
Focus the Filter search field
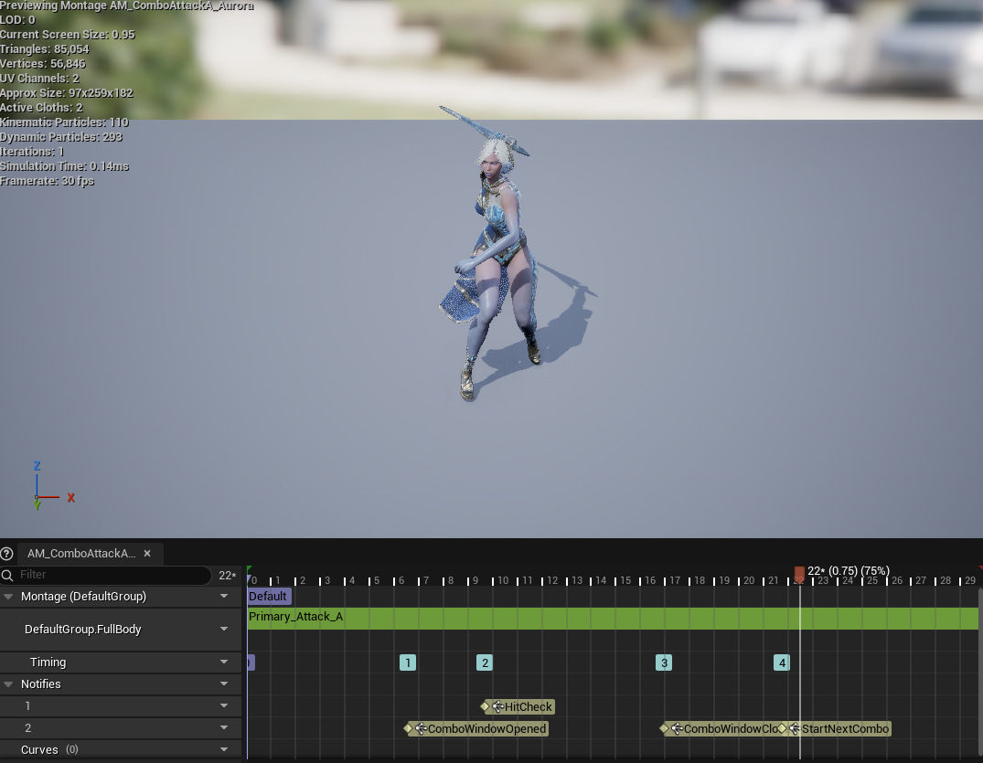(x=105, y=575)
